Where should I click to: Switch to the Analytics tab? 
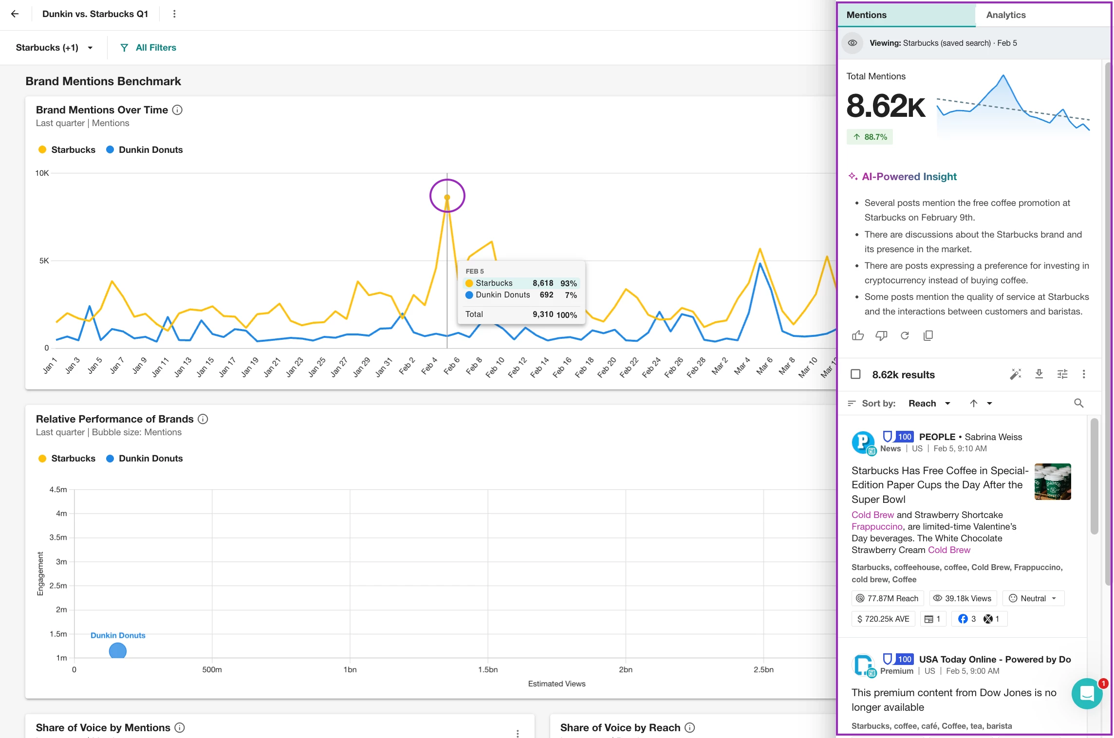[x=1006, y=15]
